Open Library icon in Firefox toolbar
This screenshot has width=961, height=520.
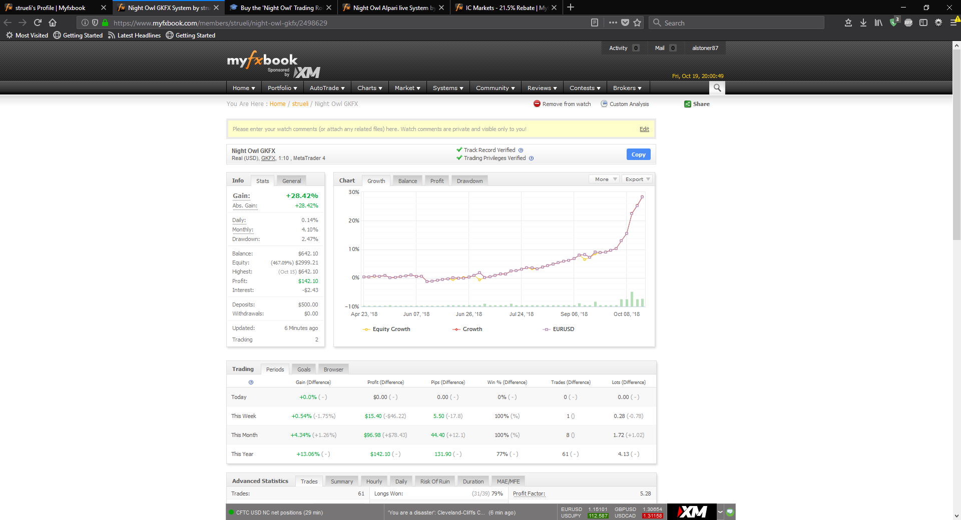[x=878, y=22]
